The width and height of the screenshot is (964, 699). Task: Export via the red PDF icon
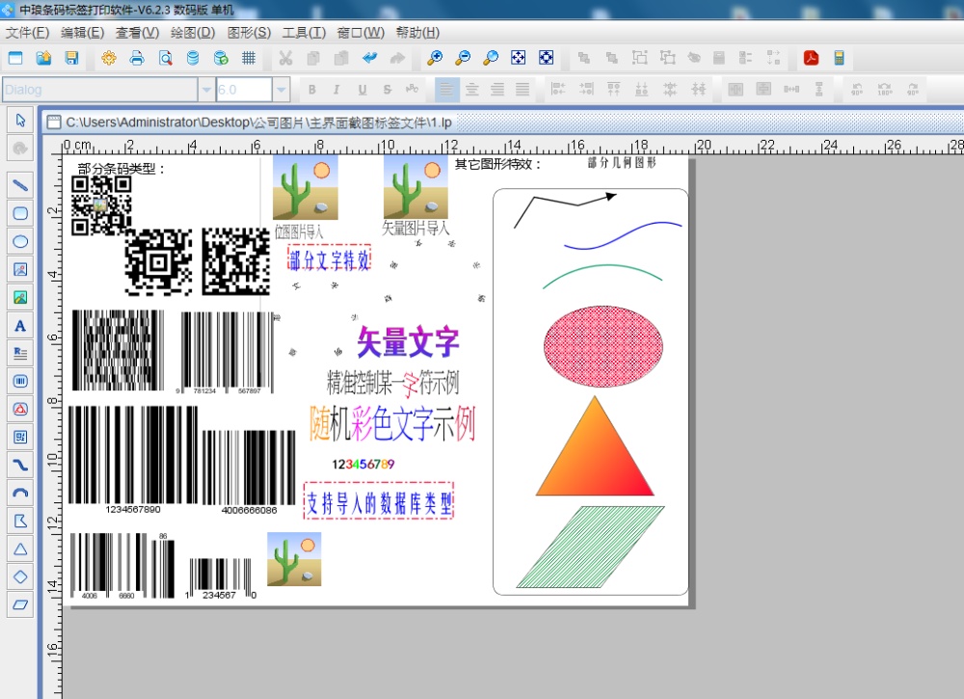point(811,58)
